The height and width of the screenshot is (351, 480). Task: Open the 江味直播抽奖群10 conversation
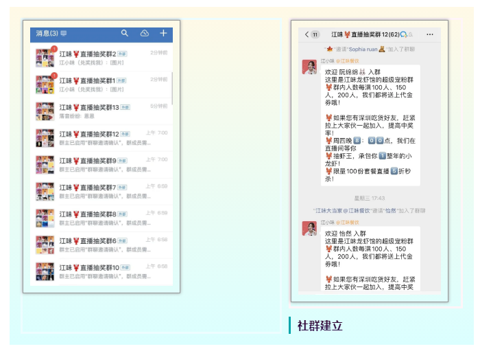101,271
